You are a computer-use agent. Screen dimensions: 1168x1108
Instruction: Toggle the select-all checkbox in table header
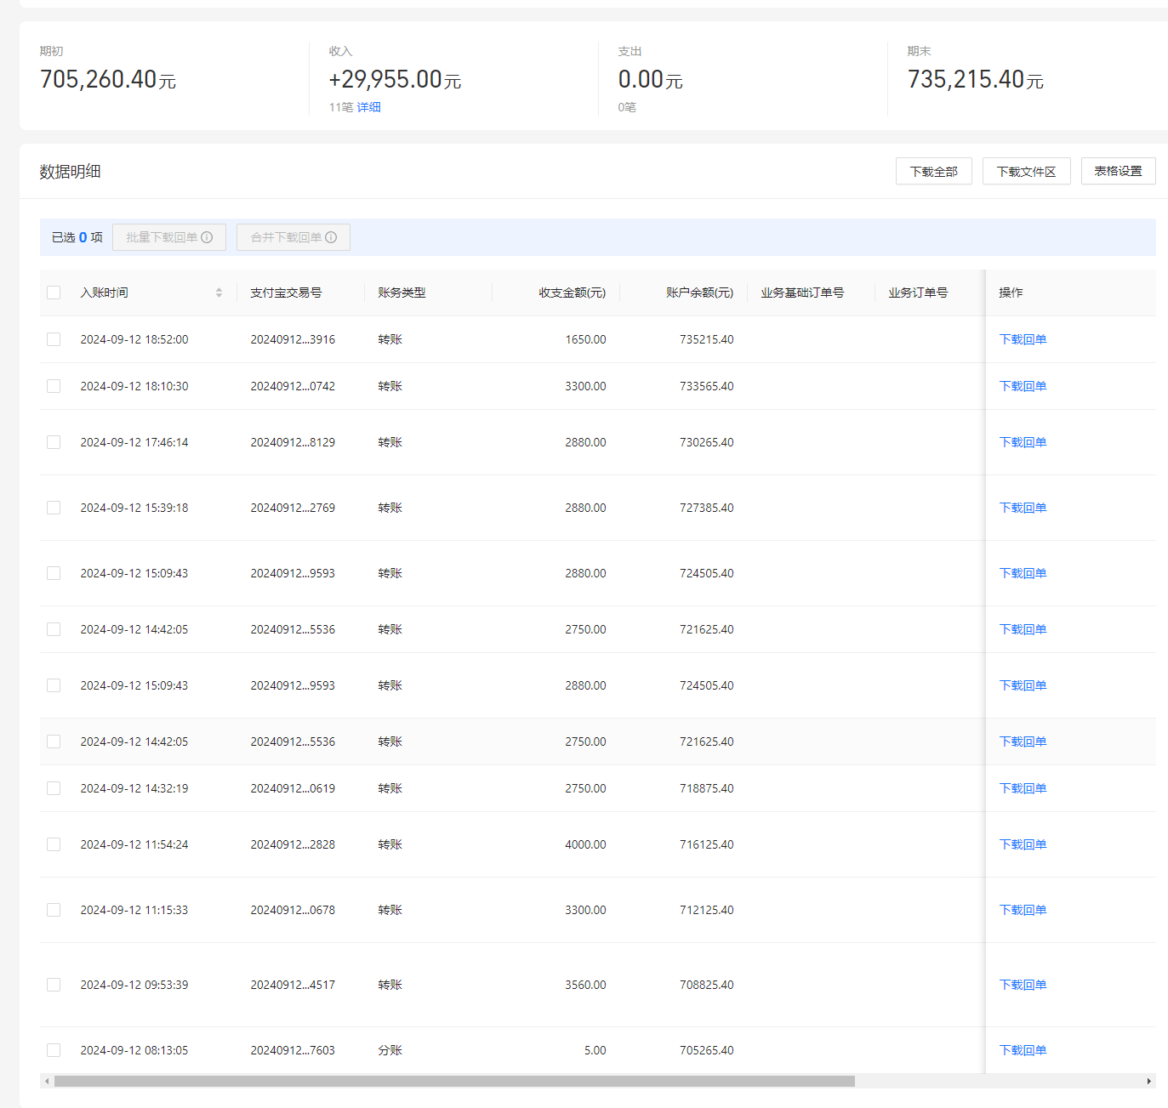(x=54, y=293)
